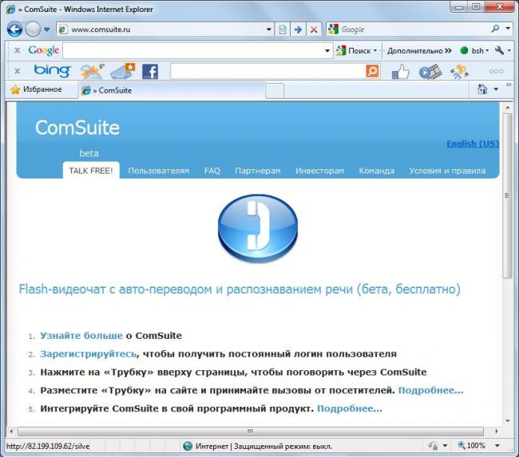This screenshot has width=519, height=457.
Task: Open the recent pages dropdown beside the Forward button
Action: 46,30
